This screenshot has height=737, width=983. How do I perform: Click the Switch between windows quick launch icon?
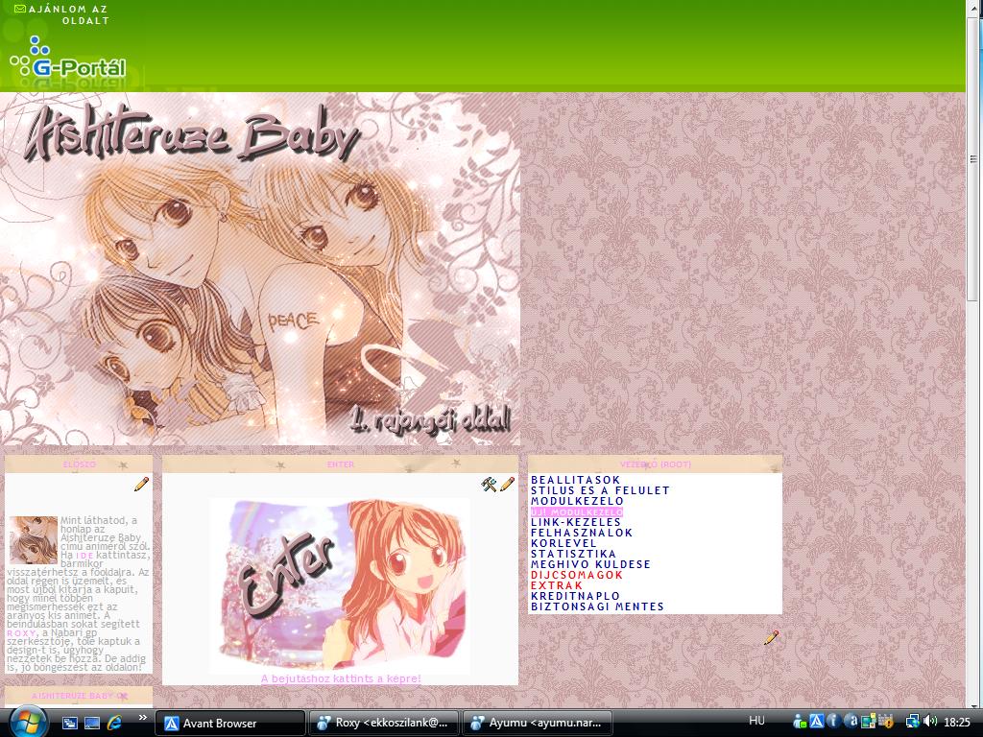tap(69, 723)
